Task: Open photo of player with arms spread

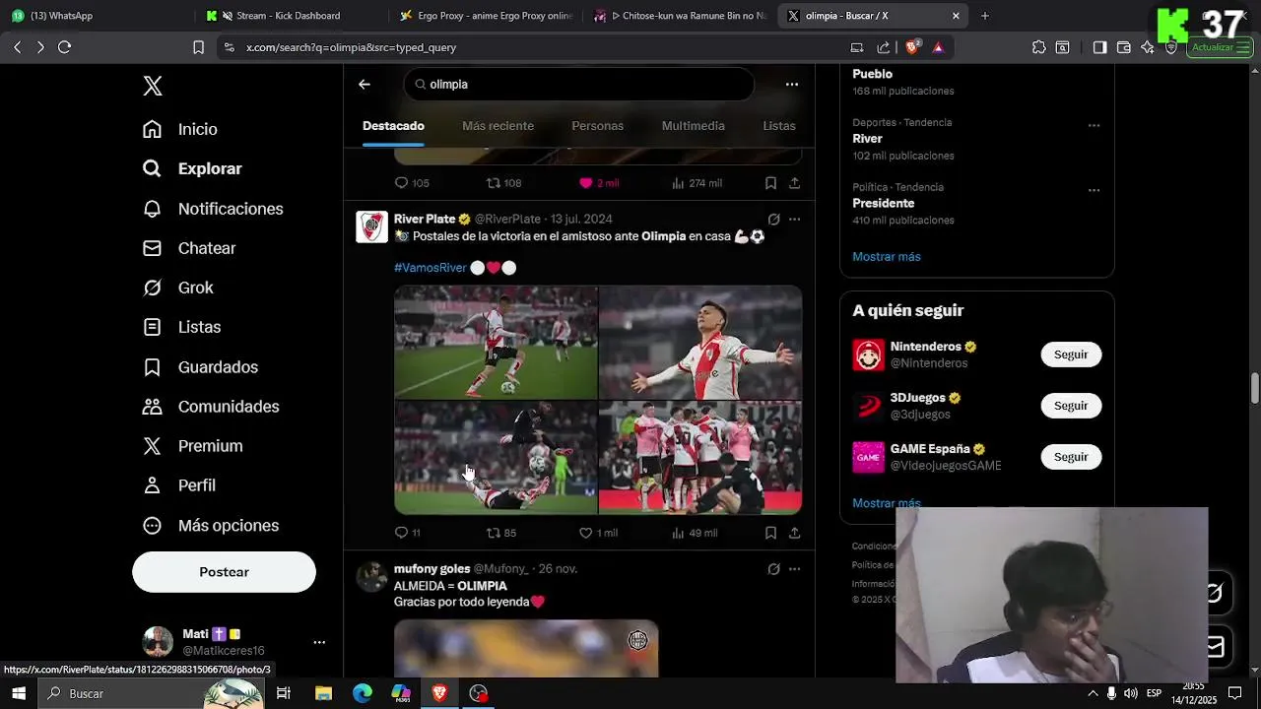Action: click(x=700, y=343)
